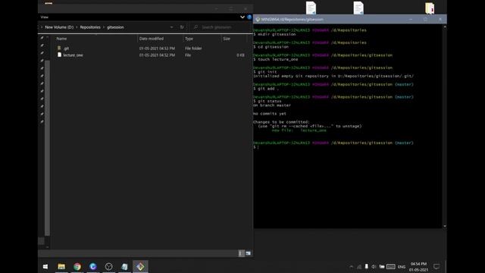Select the .git folder icon
The width and height of the screenshot is (485, 273).
pyautogui.click(x=59, y=49)
